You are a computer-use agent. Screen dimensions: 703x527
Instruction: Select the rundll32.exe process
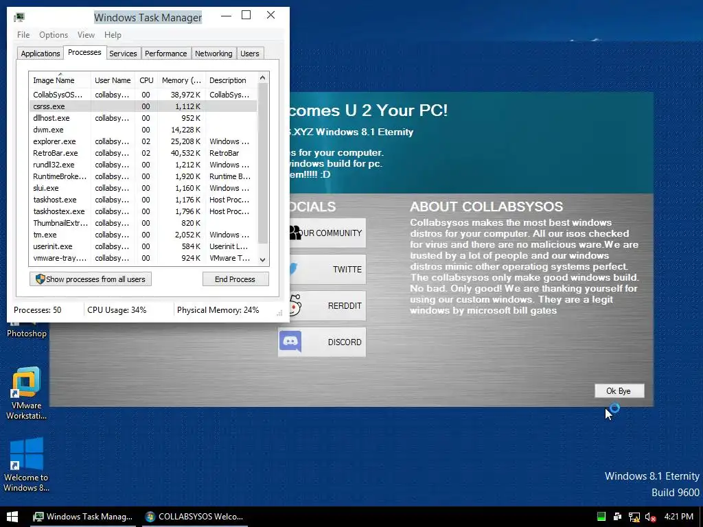click(x=143, y=165)
